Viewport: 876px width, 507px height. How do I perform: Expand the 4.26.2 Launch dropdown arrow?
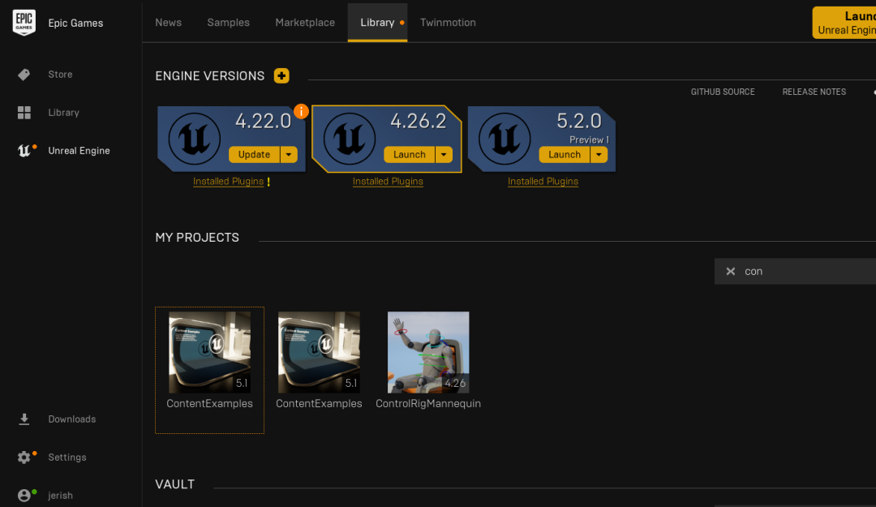[444, 154]
